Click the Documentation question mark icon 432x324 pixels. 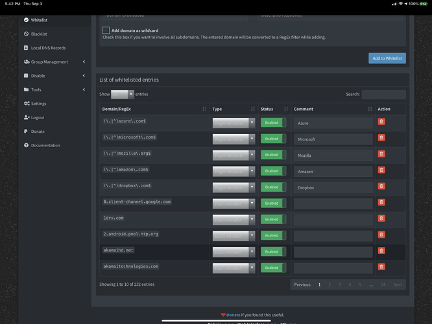pyautogui.click(x=26, y=145)
